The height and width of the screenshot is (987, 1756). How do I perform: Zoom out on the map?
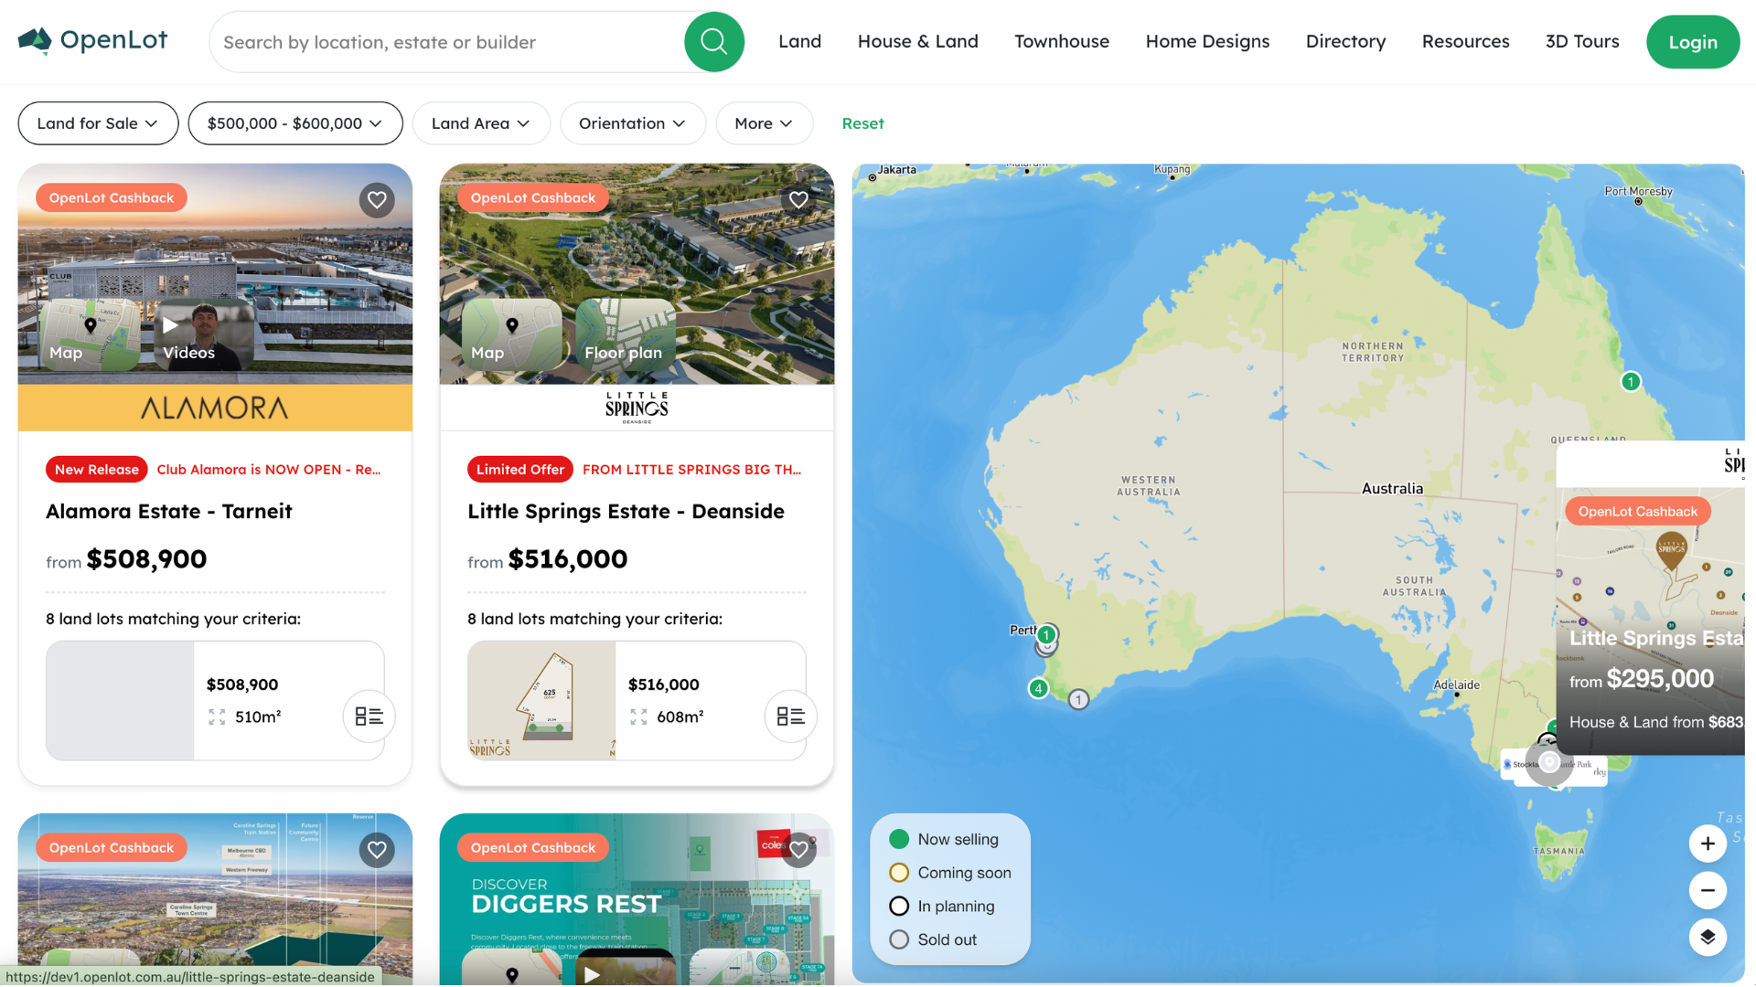click(1708, 890)
